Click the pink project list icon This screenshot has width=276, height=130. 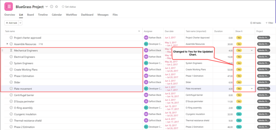pyautogui.click(x=8, y=7)
